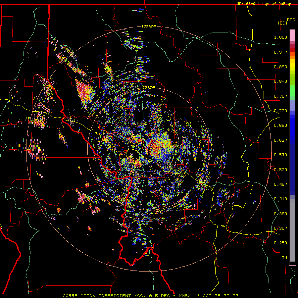Viewport: 298px width, 298px height.
Task: Select the 0.627 scale value
Action: click(280, 140)
